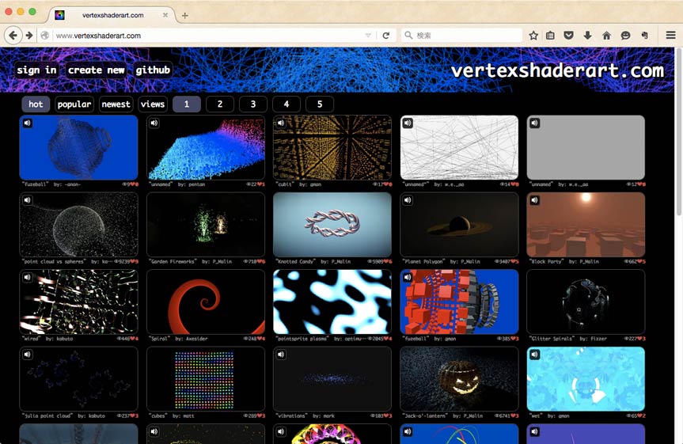Viewport: 683px width, 444px height.
Task: Click the "Knotted Candy" title text
Action: pos(296,261)
